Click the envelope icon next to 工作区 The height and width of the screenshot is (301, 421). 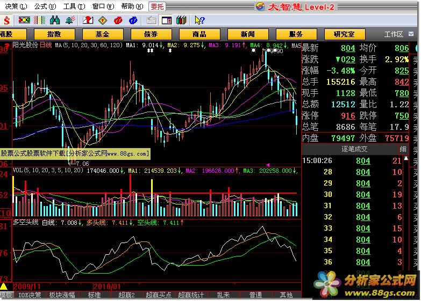411,34
